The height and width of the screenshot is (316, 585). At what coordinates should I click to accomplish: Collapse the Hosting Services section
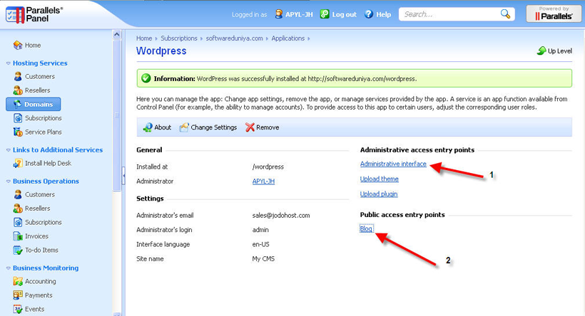9,63
